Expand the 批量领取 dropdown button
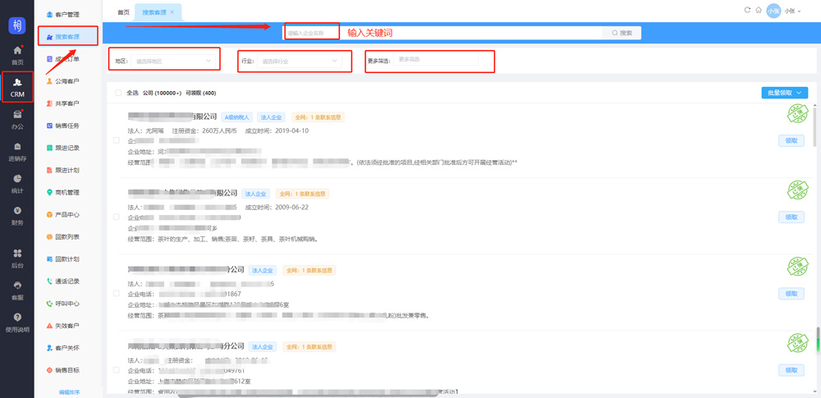Image resolution: width=821 pixels, height=398 pixels. [x=784, y=93]
